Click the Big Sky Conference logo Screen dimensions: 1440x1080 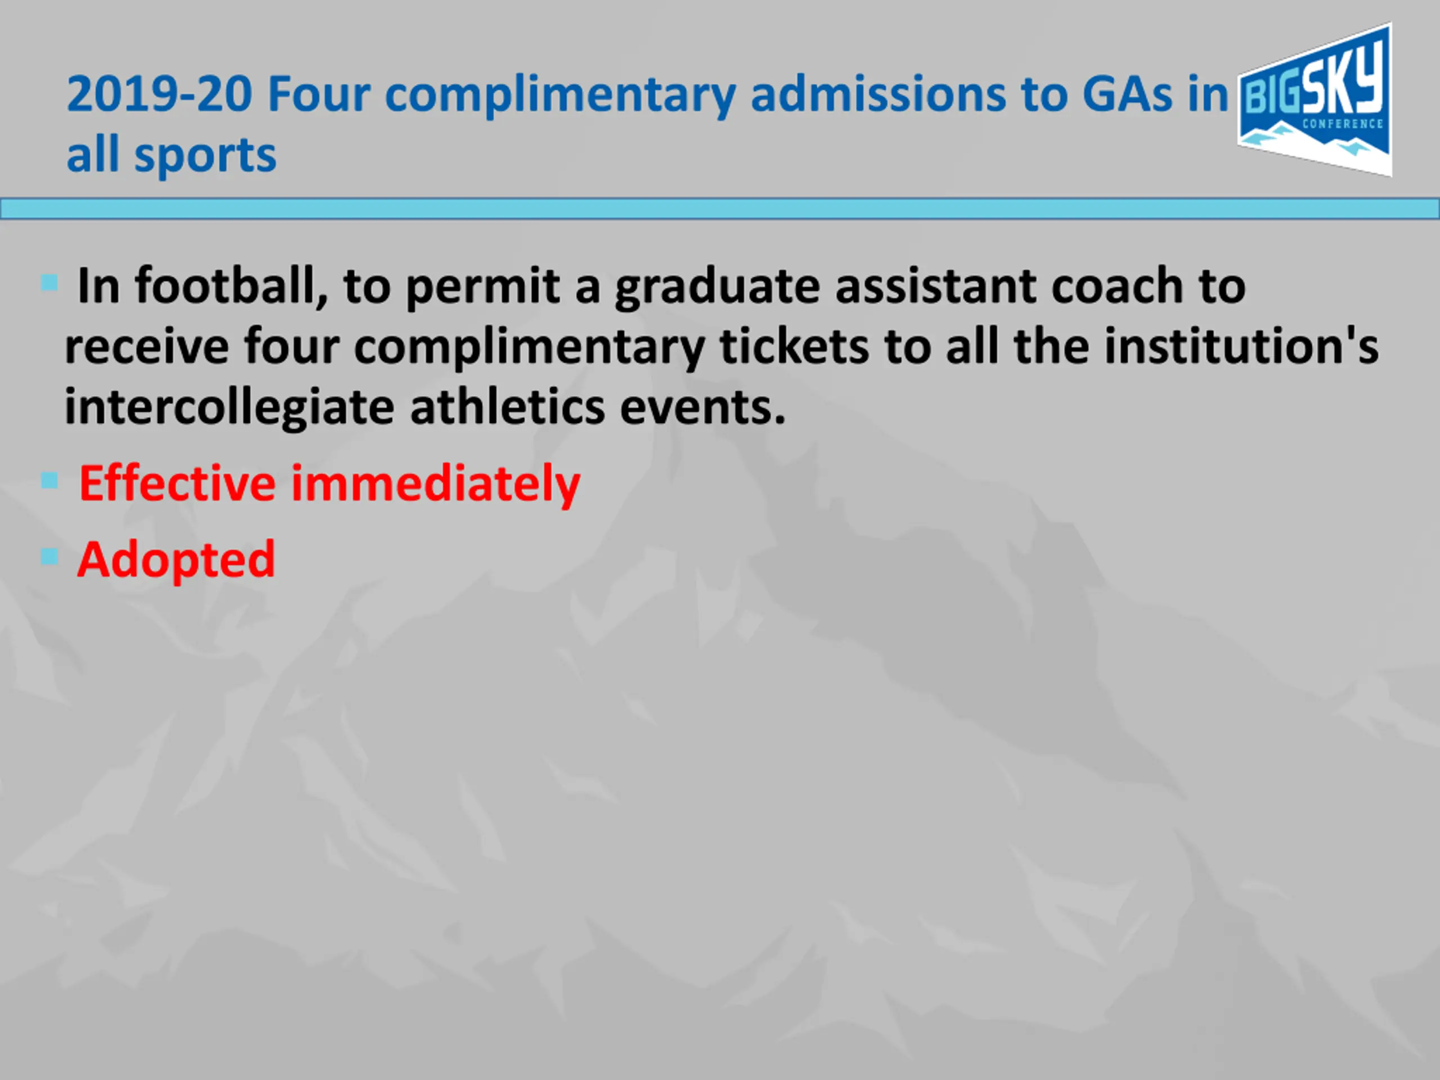pyautogui.click(x=1315, y=100)
